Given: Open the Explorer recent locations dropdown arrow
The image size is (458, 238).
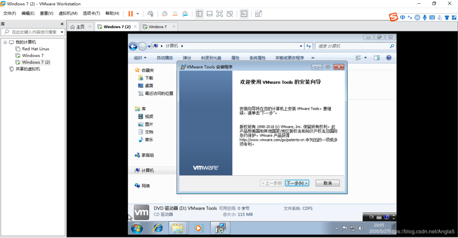Looking at the screenshot, I should [x=149, y=46].
